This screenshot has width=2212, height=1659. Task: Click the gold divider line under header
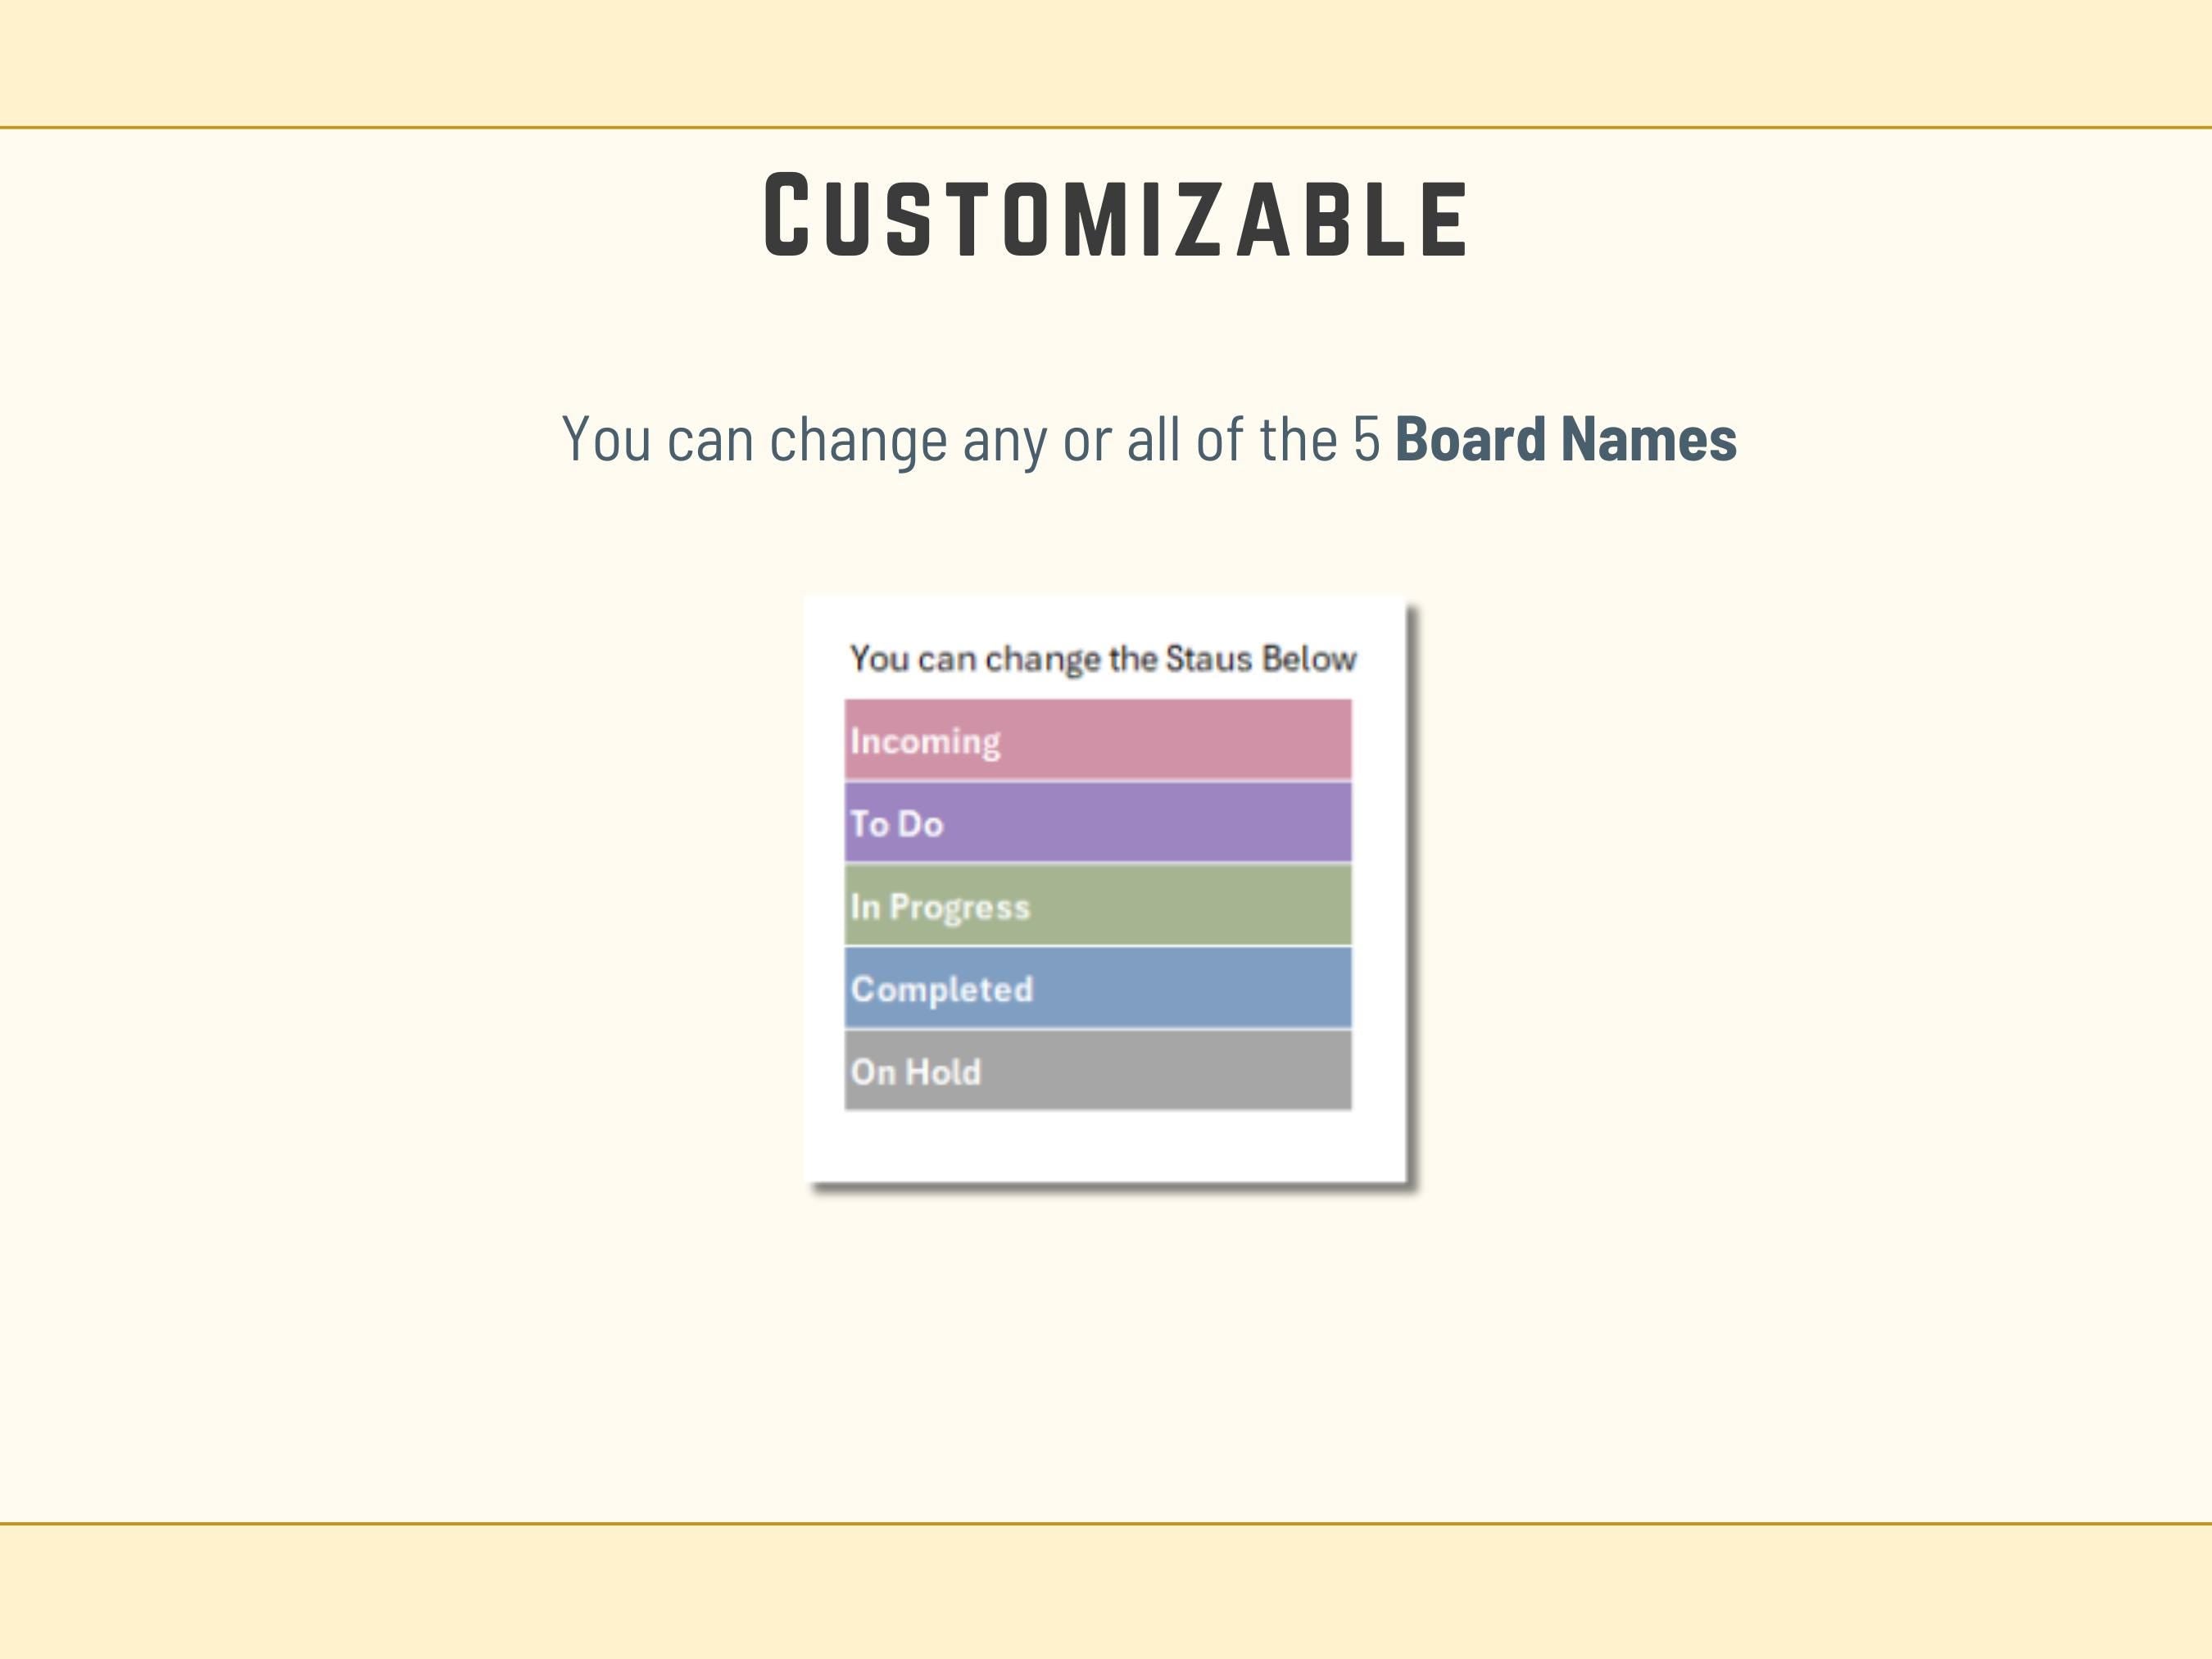coord(1106,128)
